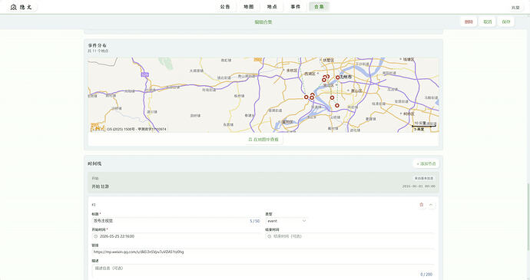Click the 保存 button

point(506,21)
